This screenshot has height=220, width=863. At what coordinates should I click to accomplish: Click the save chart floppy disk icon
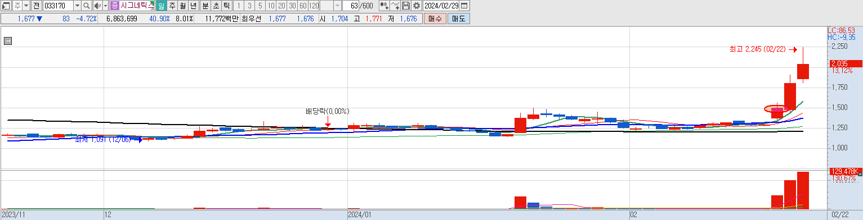click(406, 6)
